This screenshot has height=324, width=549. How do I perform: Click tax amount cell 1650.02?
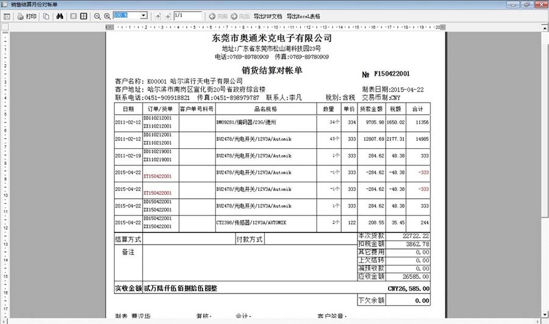396,122
